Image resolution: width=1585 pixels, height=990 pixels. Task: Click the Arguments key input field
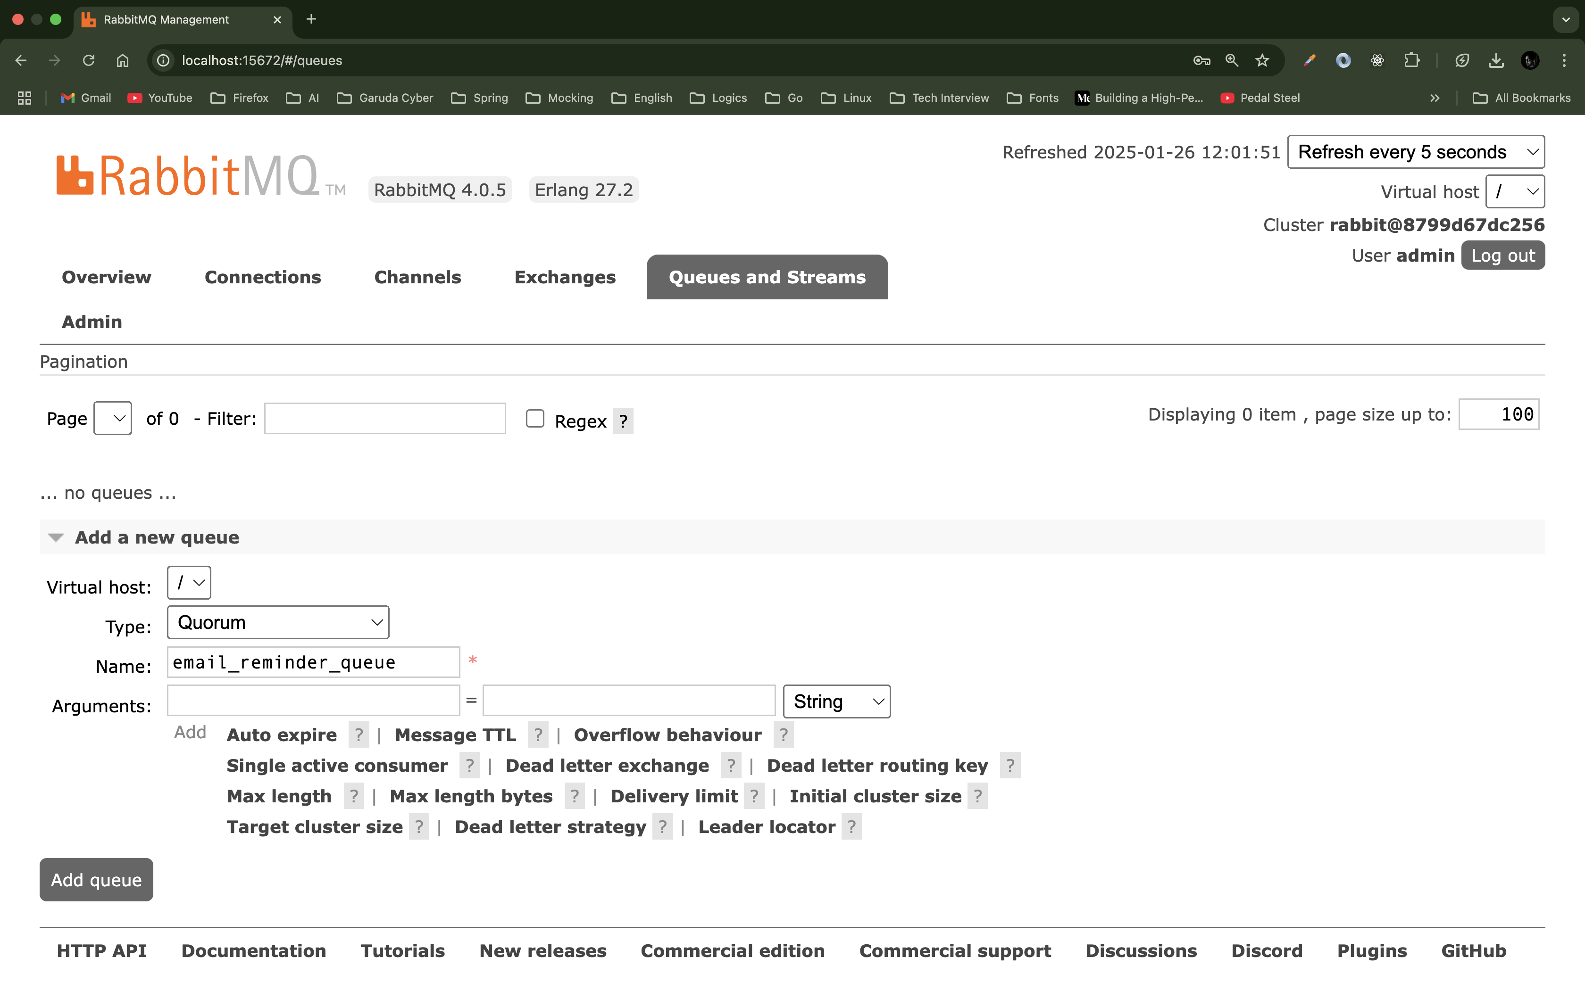(x=314, y=701)
